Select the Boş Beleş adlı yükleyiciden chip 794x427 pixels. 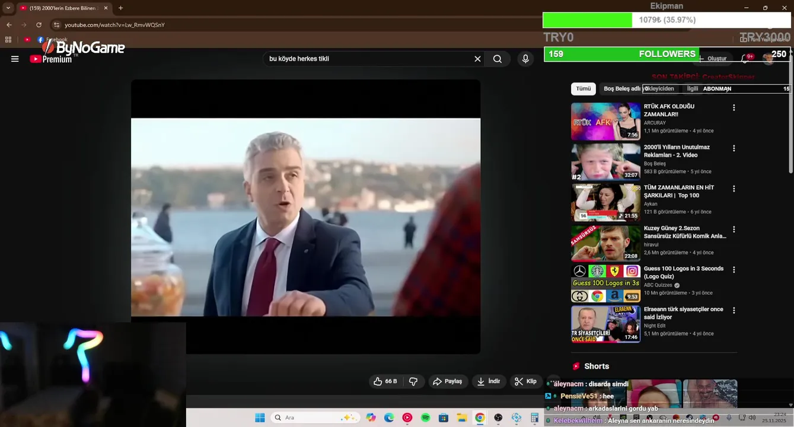(x=639, y=88)
